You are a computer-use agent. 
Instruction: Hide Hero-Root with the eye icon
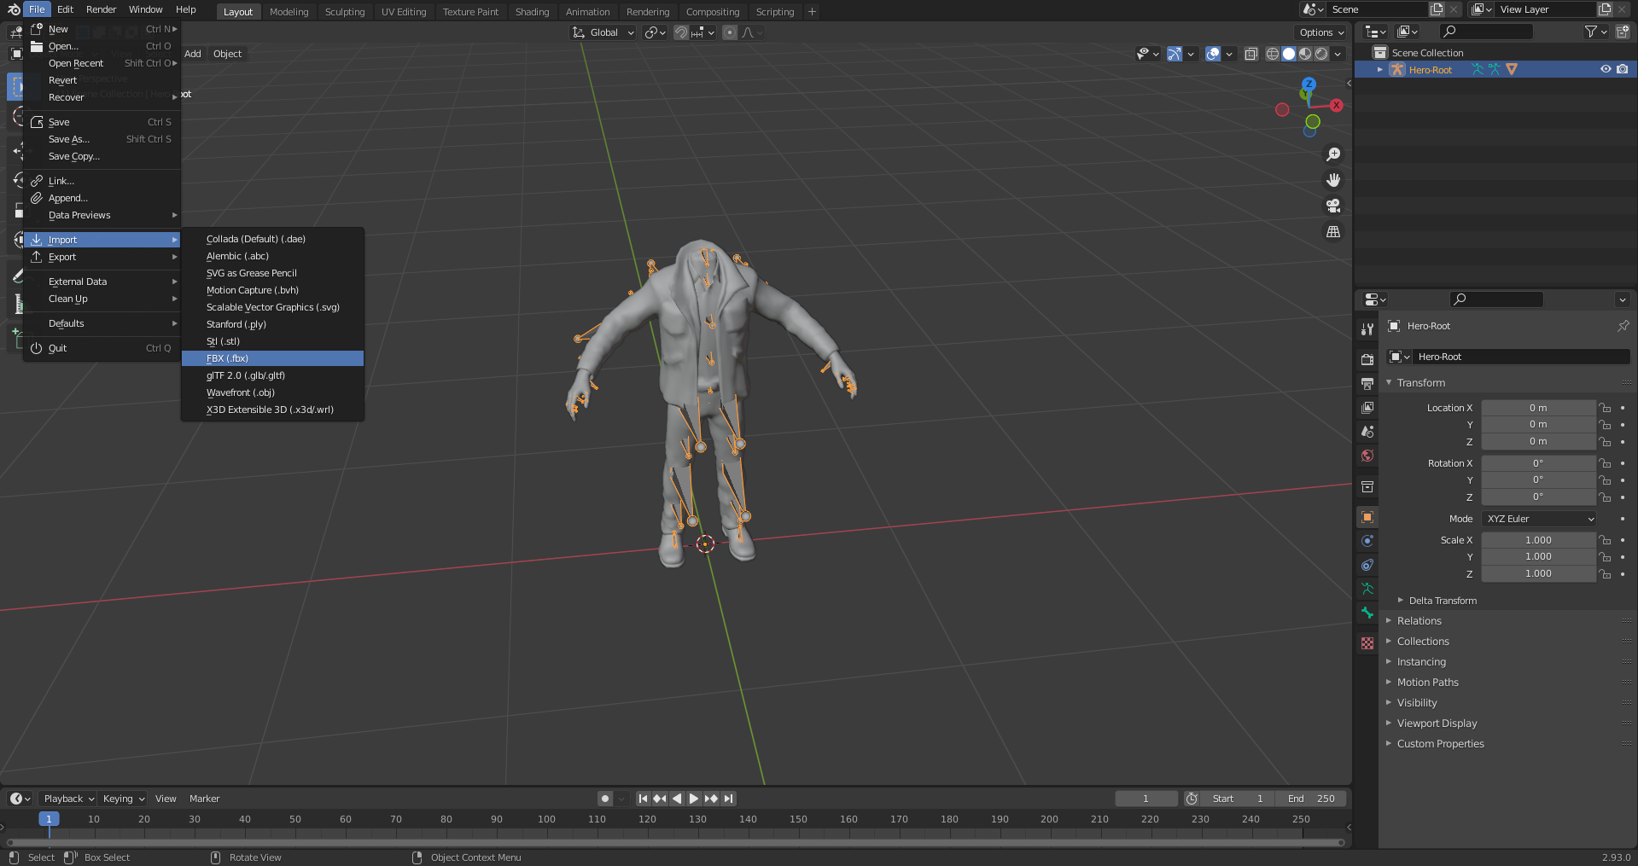coord(1606,69)
